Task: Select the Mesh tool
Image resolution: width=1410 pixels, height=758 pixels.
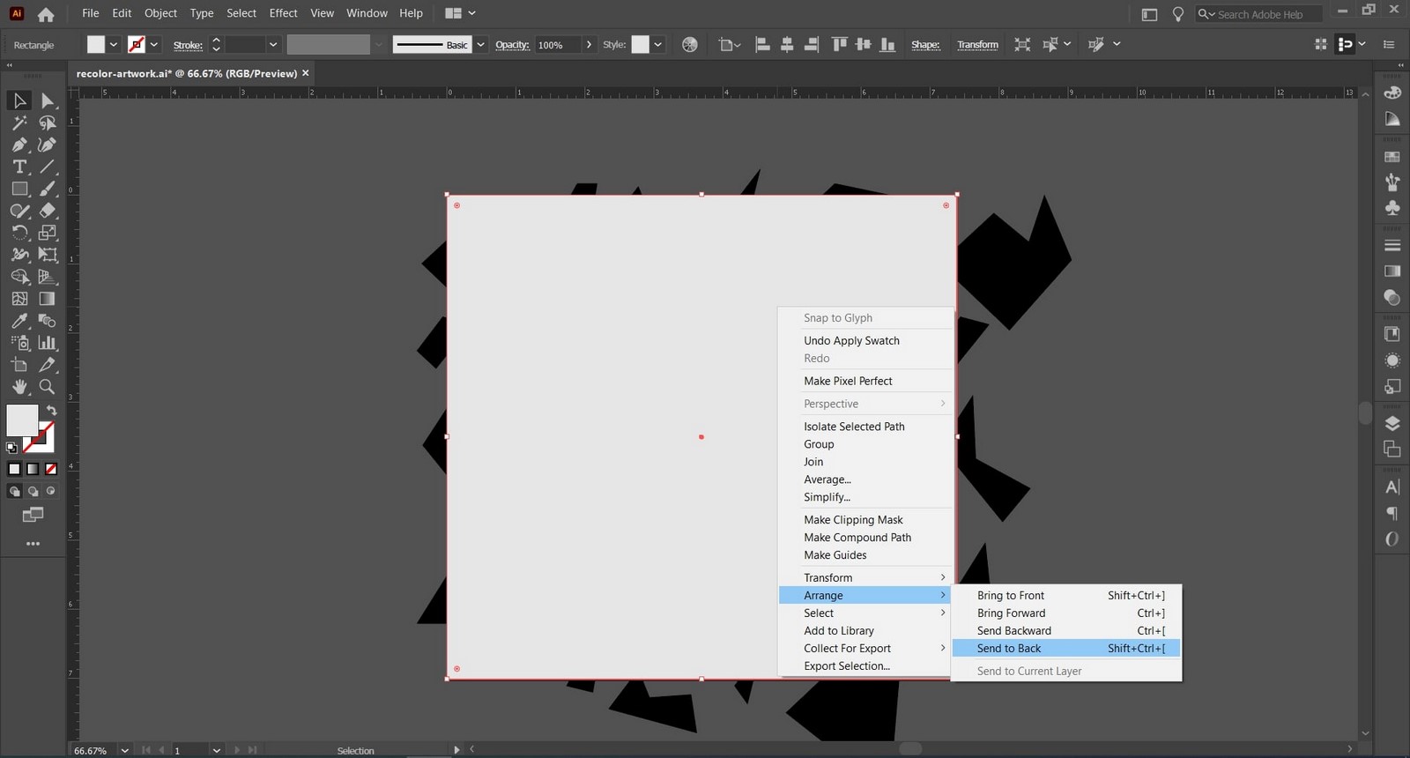Action: click(19, 299)
